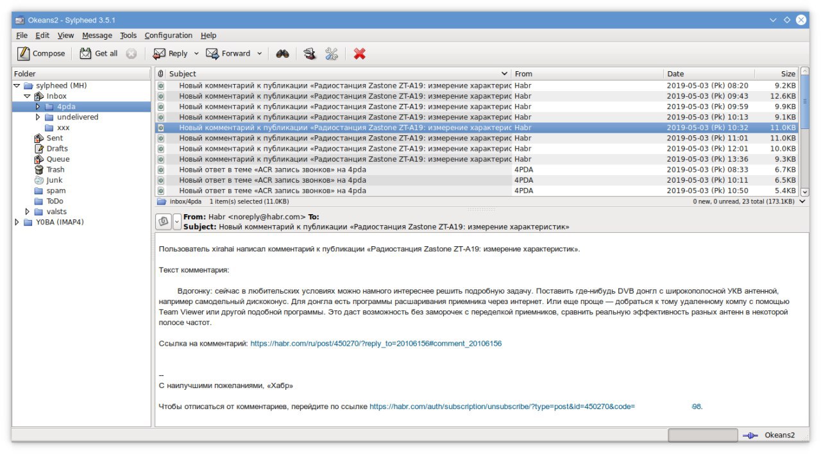Open the Queue folder icon

click(x=39, y=159)
